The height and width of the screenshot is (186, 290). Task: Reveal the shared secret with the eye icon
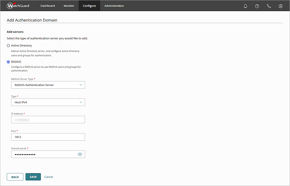[80, 154]
